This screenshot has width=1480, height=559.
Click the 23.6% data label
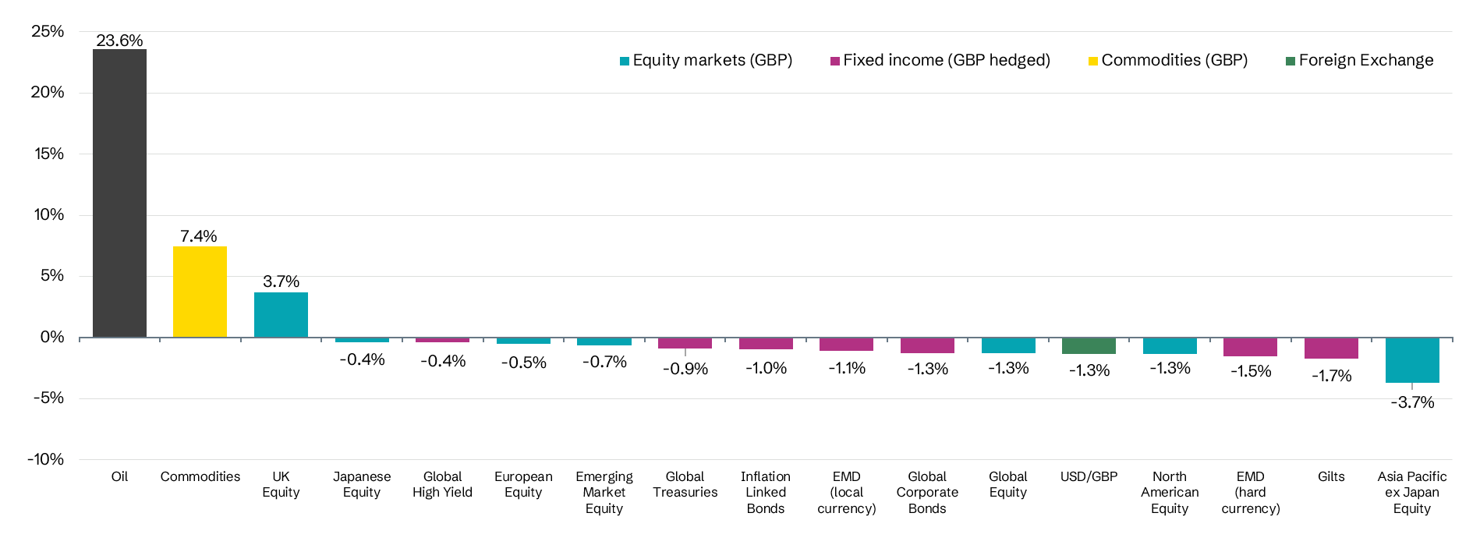[x=119, y=41]
